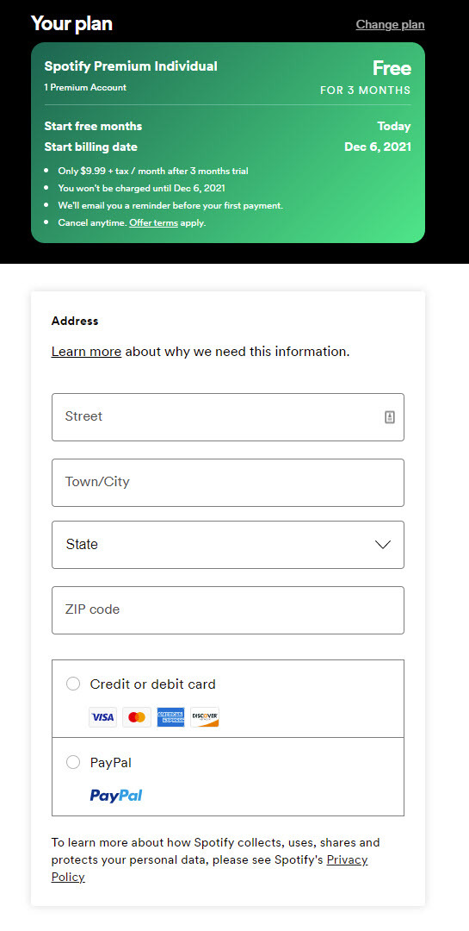Click the Discover card icon

tap(205, 717)
